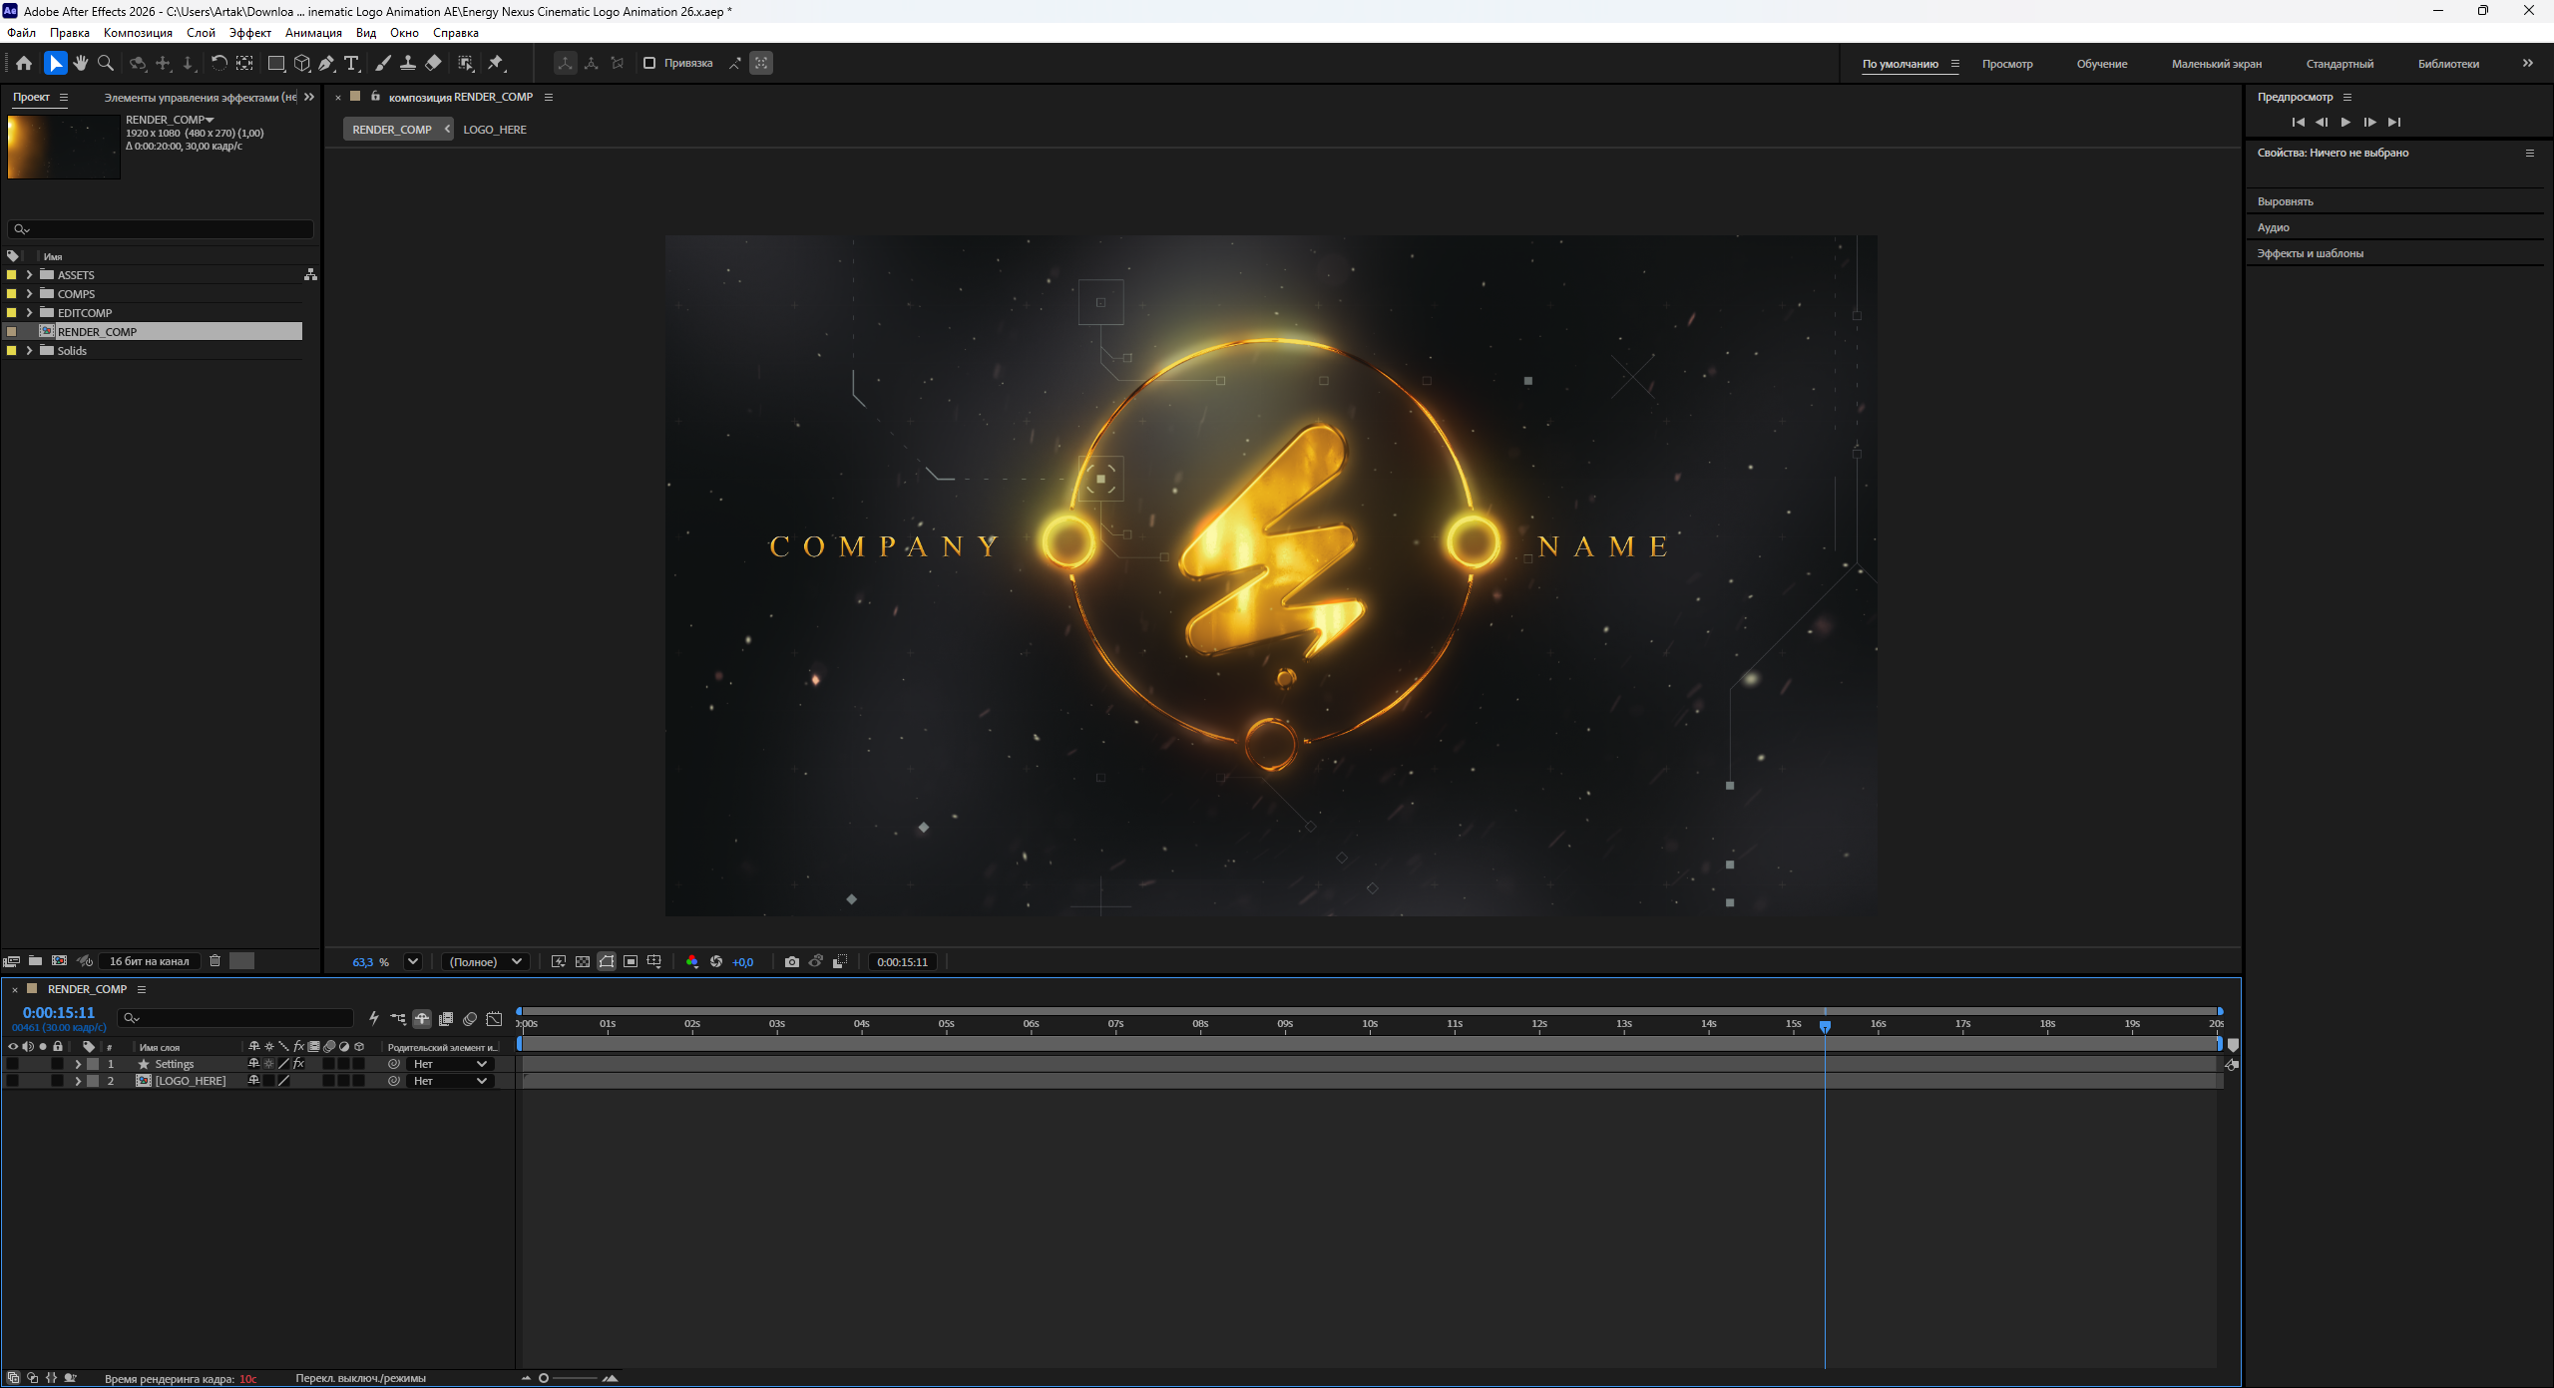Viewport: 2554px width, 1388px height.
Task: Select the Zoom tool
Action: click(x=106, y=63)
